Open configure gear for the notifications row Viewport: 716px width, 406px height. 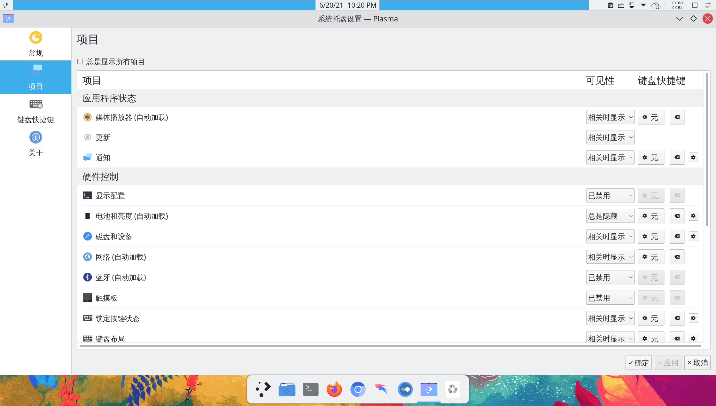(x=693, y=157)
